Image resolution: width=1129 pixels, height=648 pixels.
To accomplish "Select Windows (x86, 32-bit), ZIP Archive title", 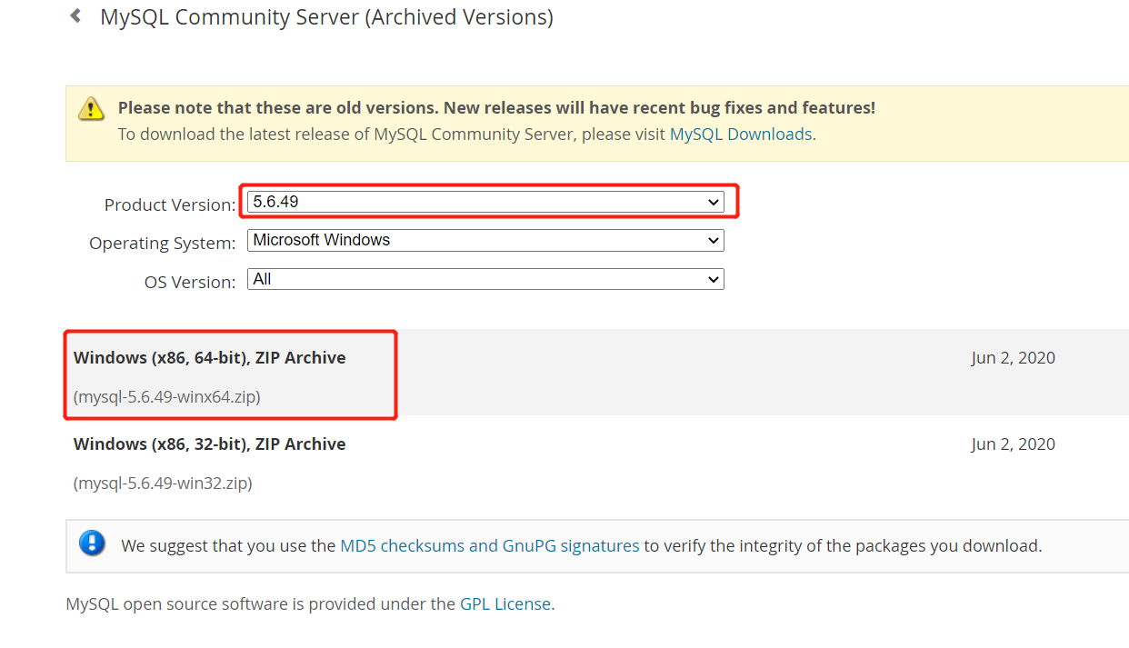I will click(210, 444).
